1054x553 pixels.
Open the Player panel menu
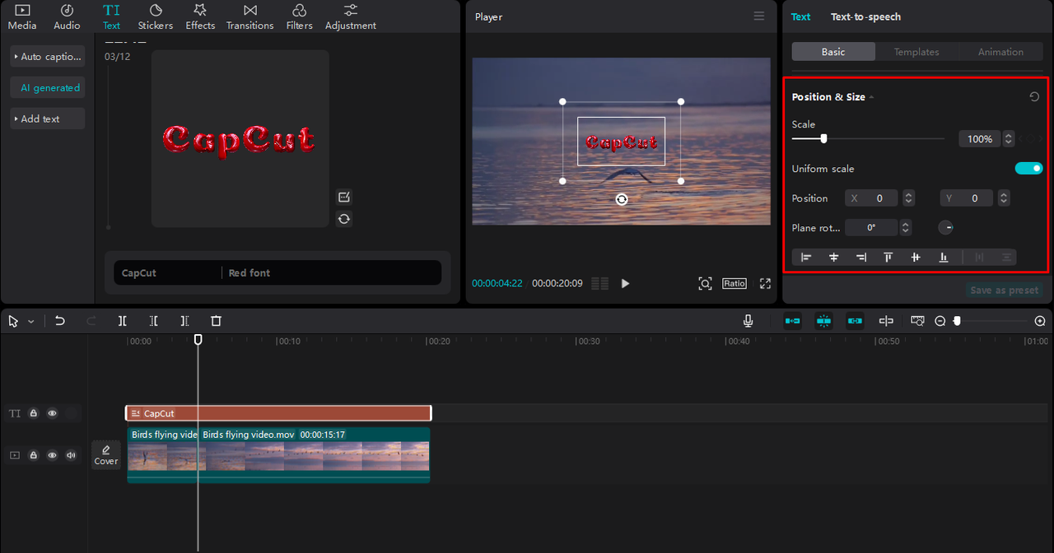coord(759,16)
